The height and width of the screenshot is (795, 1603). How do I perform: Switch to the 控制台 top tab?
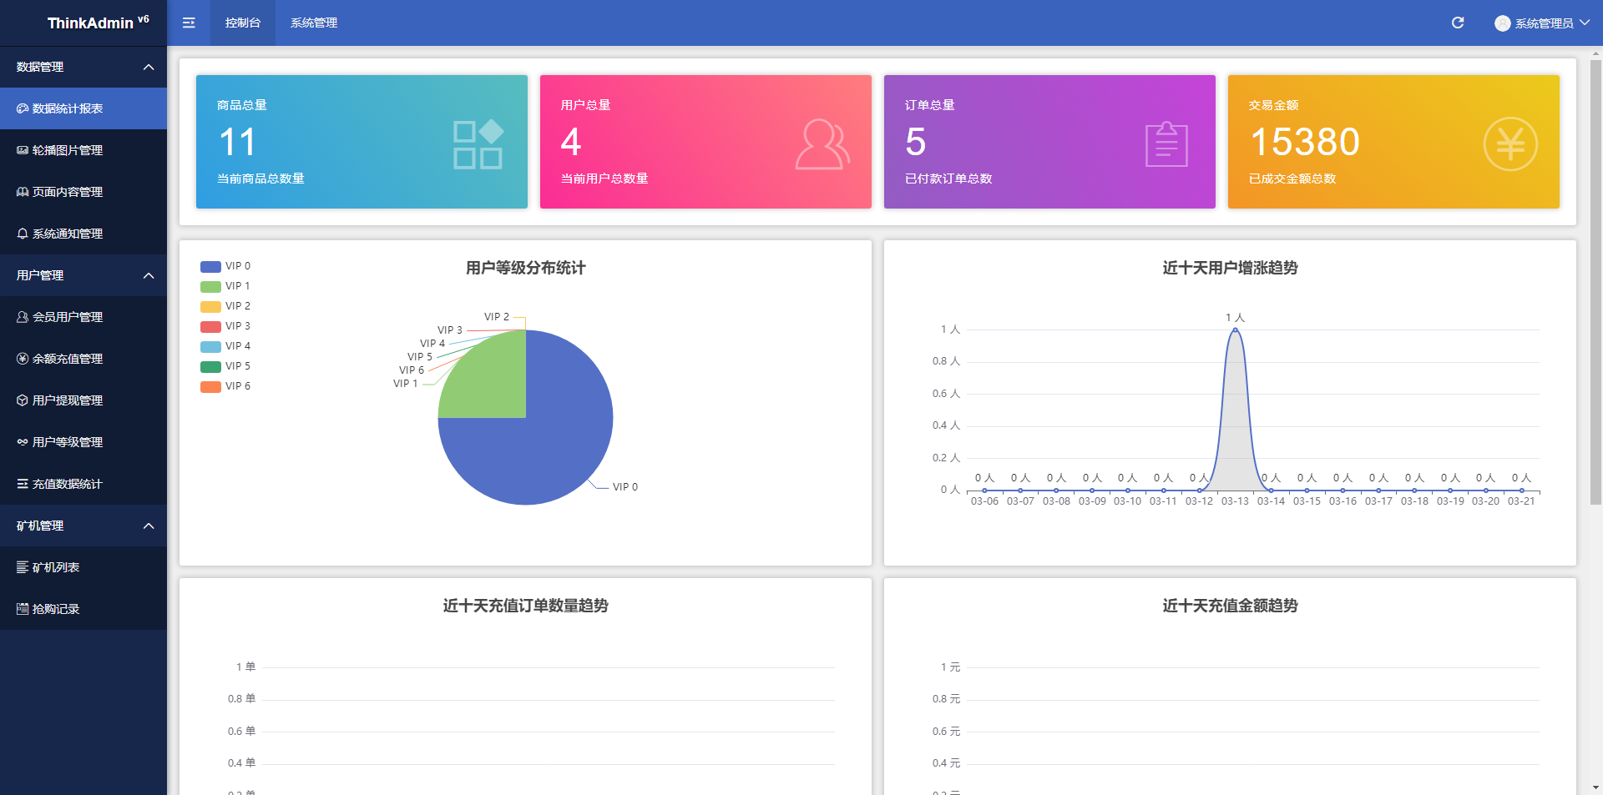click(243, 23)
